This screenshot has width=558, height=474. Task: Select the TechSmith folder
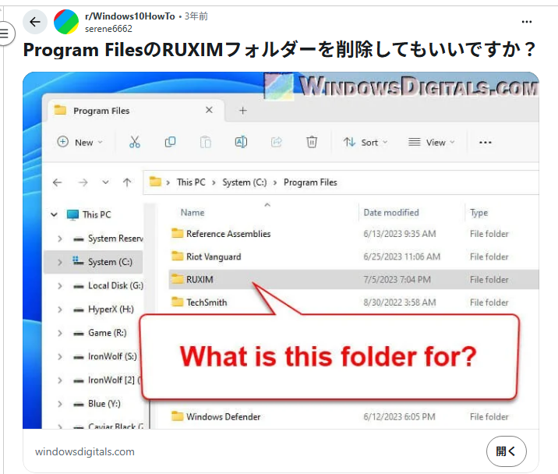200,302
